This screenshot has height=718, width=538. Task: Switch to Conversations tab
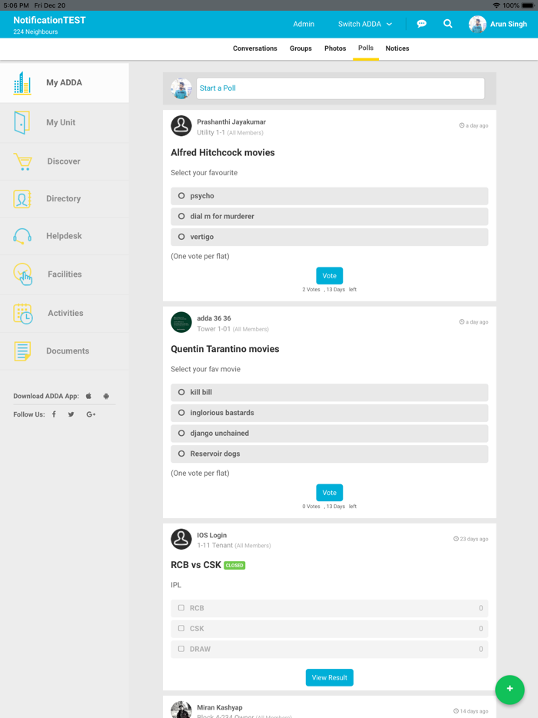pos(255,48)
